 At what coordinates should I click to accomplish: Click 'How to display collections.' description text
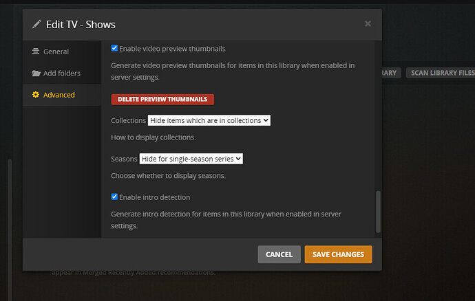point(154,137)
